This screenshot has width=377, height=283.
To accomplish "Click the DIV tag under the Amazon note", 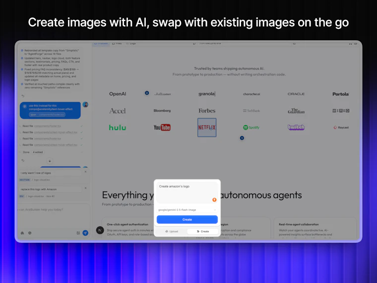I will (22, 197).
